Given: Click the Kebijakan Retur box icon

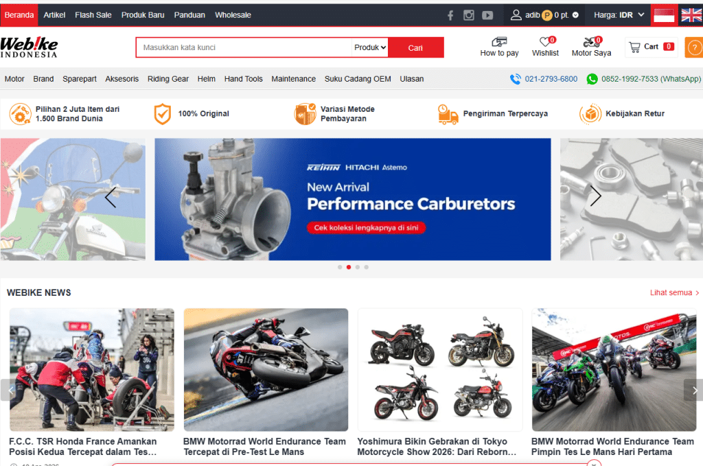Looking at the screenshot, I should click(x=590, y=114).
